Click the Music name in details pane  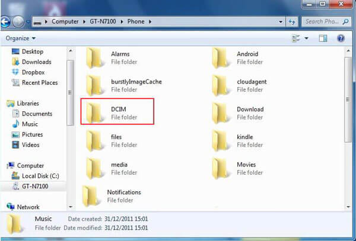tap(43, 219)
